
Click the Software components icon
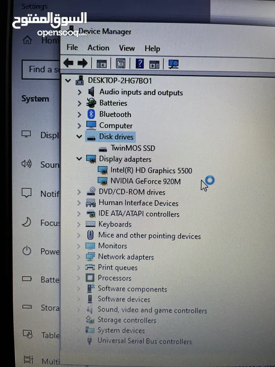[90, 289]
